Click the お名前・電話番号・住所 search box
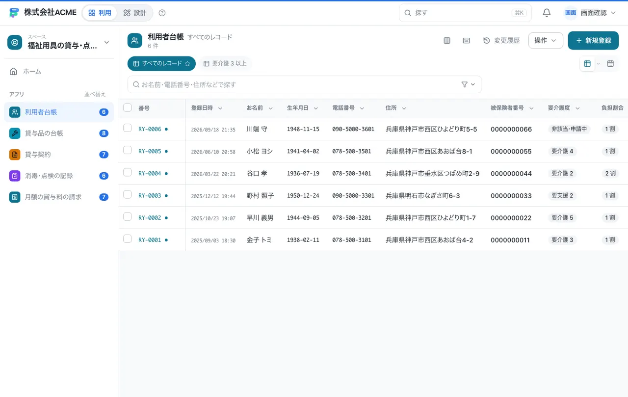 click(x=305, y=84)
